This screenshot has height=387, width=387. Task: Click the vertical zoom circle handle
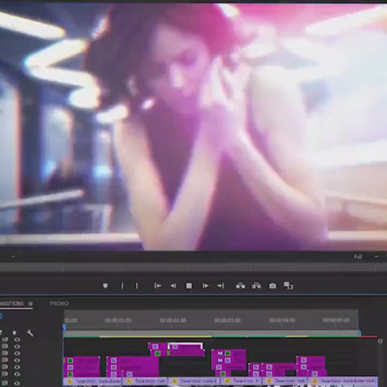[x=380, y=341]
